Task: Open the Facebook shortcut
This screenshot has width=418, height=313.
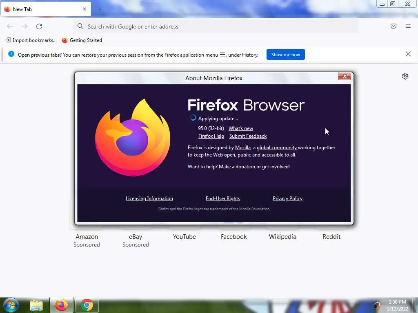Action: click(x=233, y=237)
